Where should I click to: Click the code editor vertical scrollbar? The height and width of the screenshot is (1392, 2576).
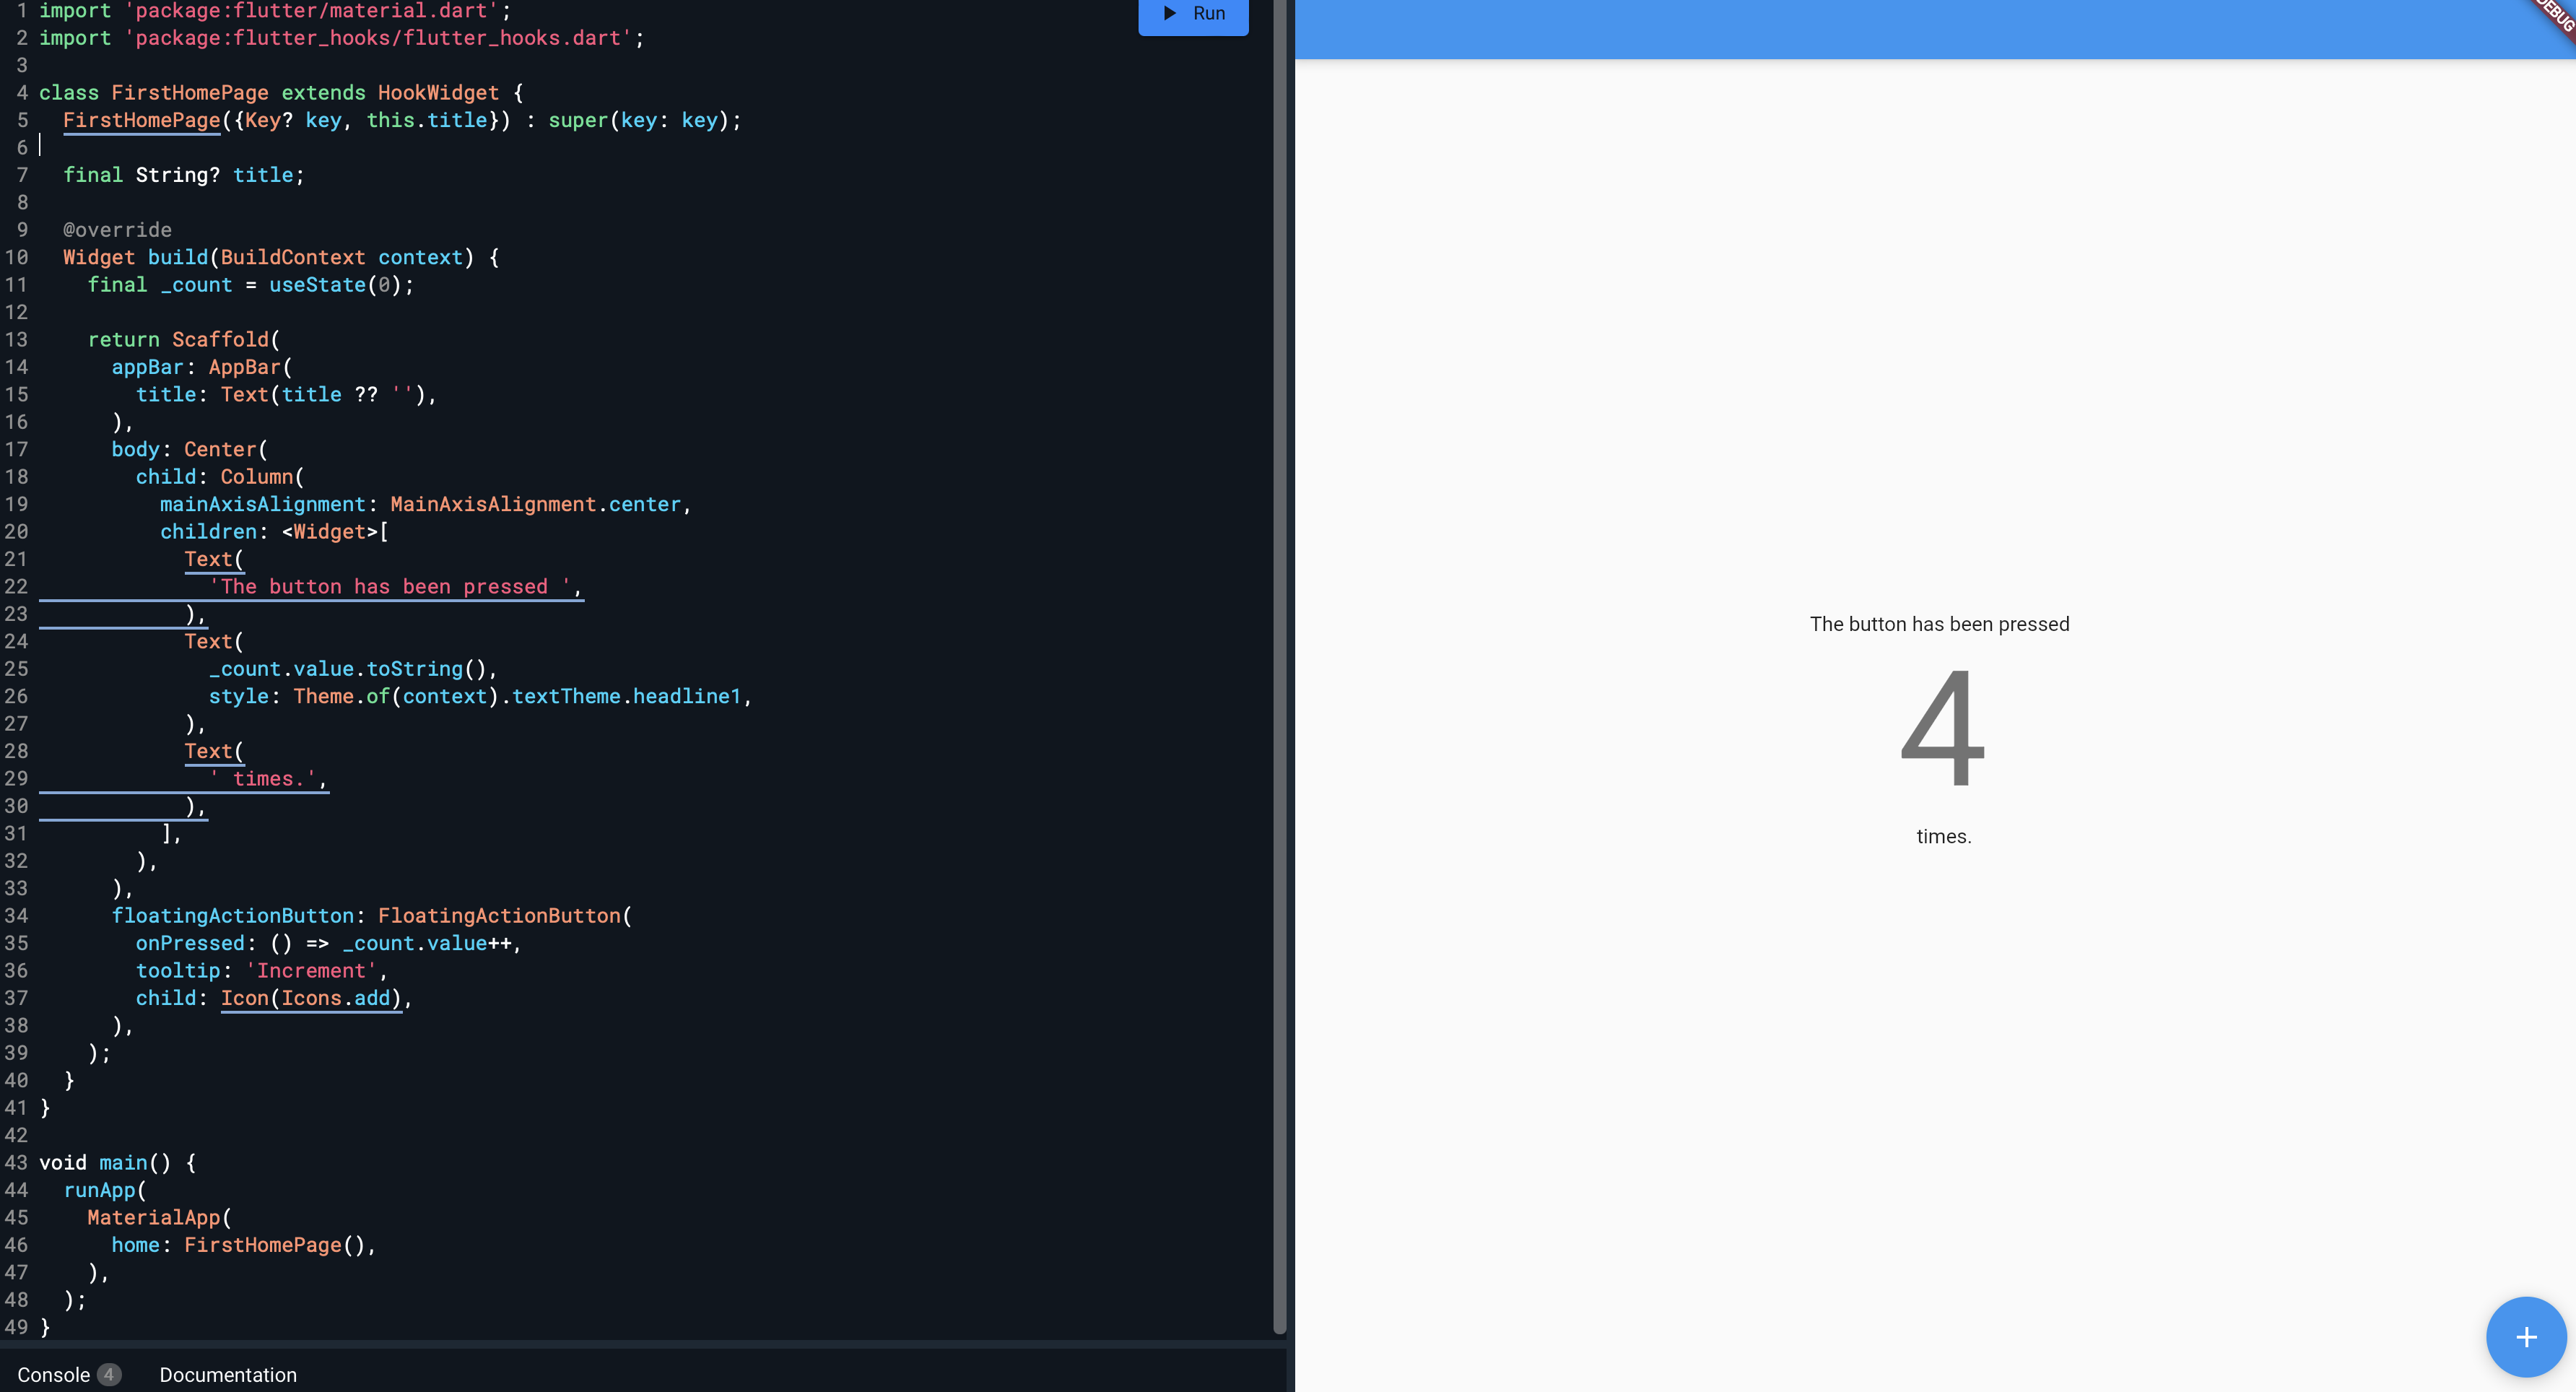coord(1279,666)
